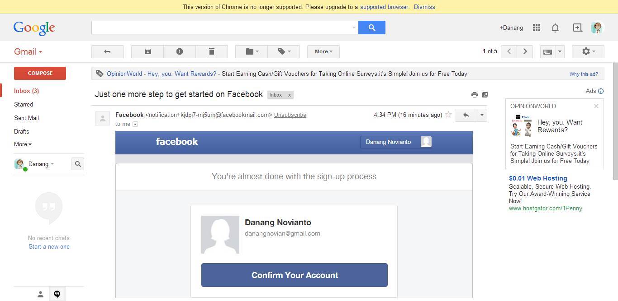This screenshot has width=618, height=301.
Task: Focus the Gmail search field
Action: (220, 28)
